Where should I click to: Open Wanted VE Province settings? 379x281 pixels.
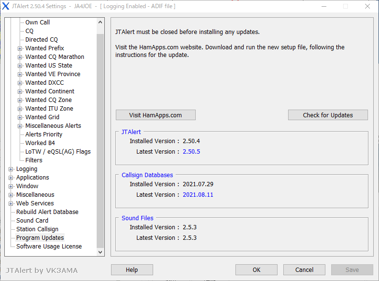pos(53,74)
